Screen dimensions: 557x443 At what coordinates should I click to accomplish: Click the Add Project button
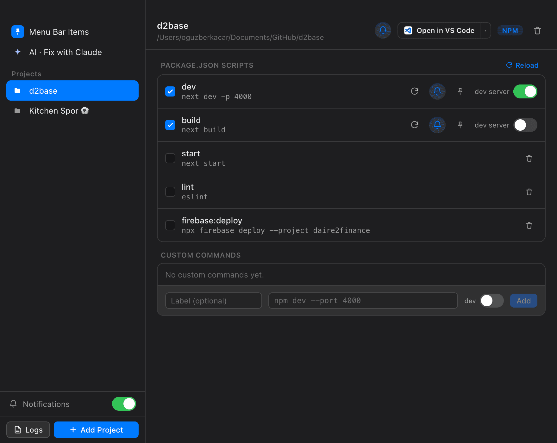tap(96, 430)
